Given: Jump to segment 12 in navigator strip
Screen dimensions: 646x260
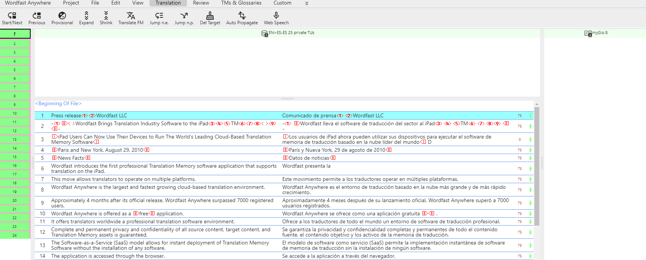Looking at the screenshot, I should (15, 131).
